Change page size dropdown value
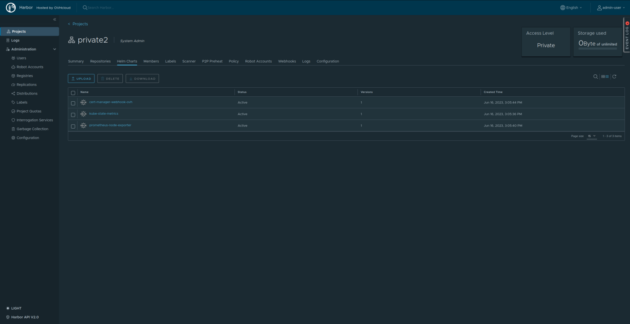 (x=591, y=136)
